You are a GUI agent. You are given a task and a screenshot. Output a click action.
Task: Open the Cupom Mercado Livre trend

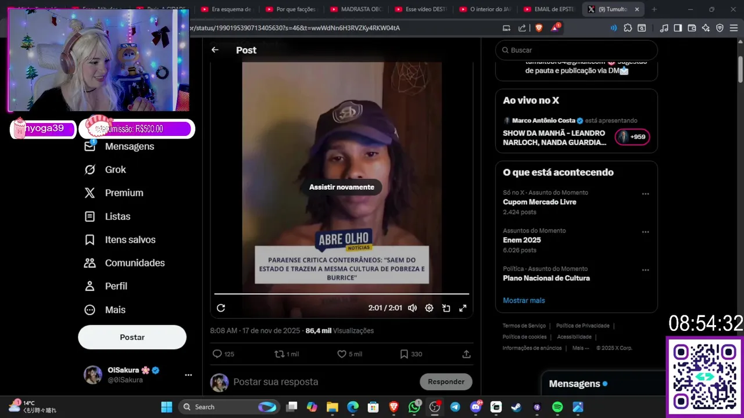click(x=539, y=202)
